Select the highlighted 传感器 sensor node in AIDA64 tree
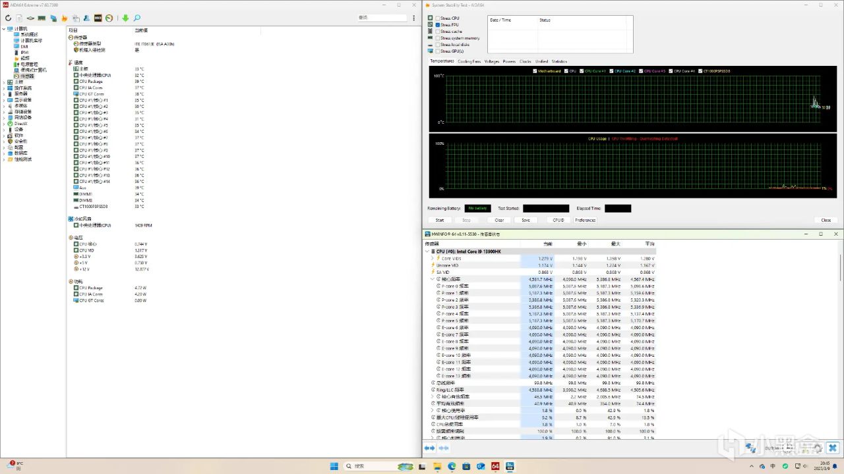 (x=24, y=76)
